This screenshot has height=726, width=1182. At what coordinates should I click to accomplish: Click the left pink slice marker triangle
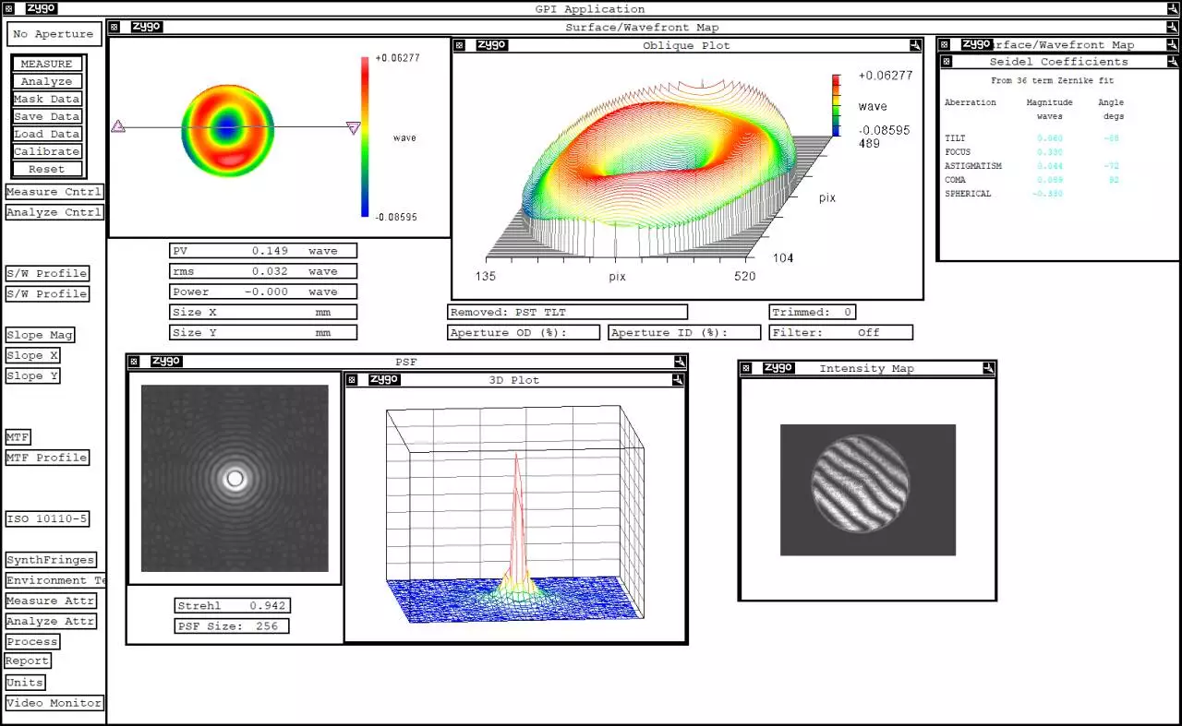(118, 126)
